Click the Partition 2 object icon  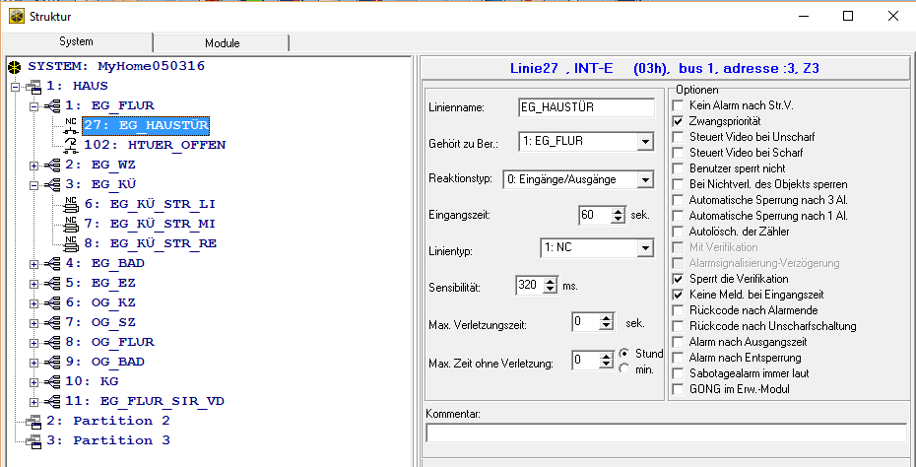[33, 421]
